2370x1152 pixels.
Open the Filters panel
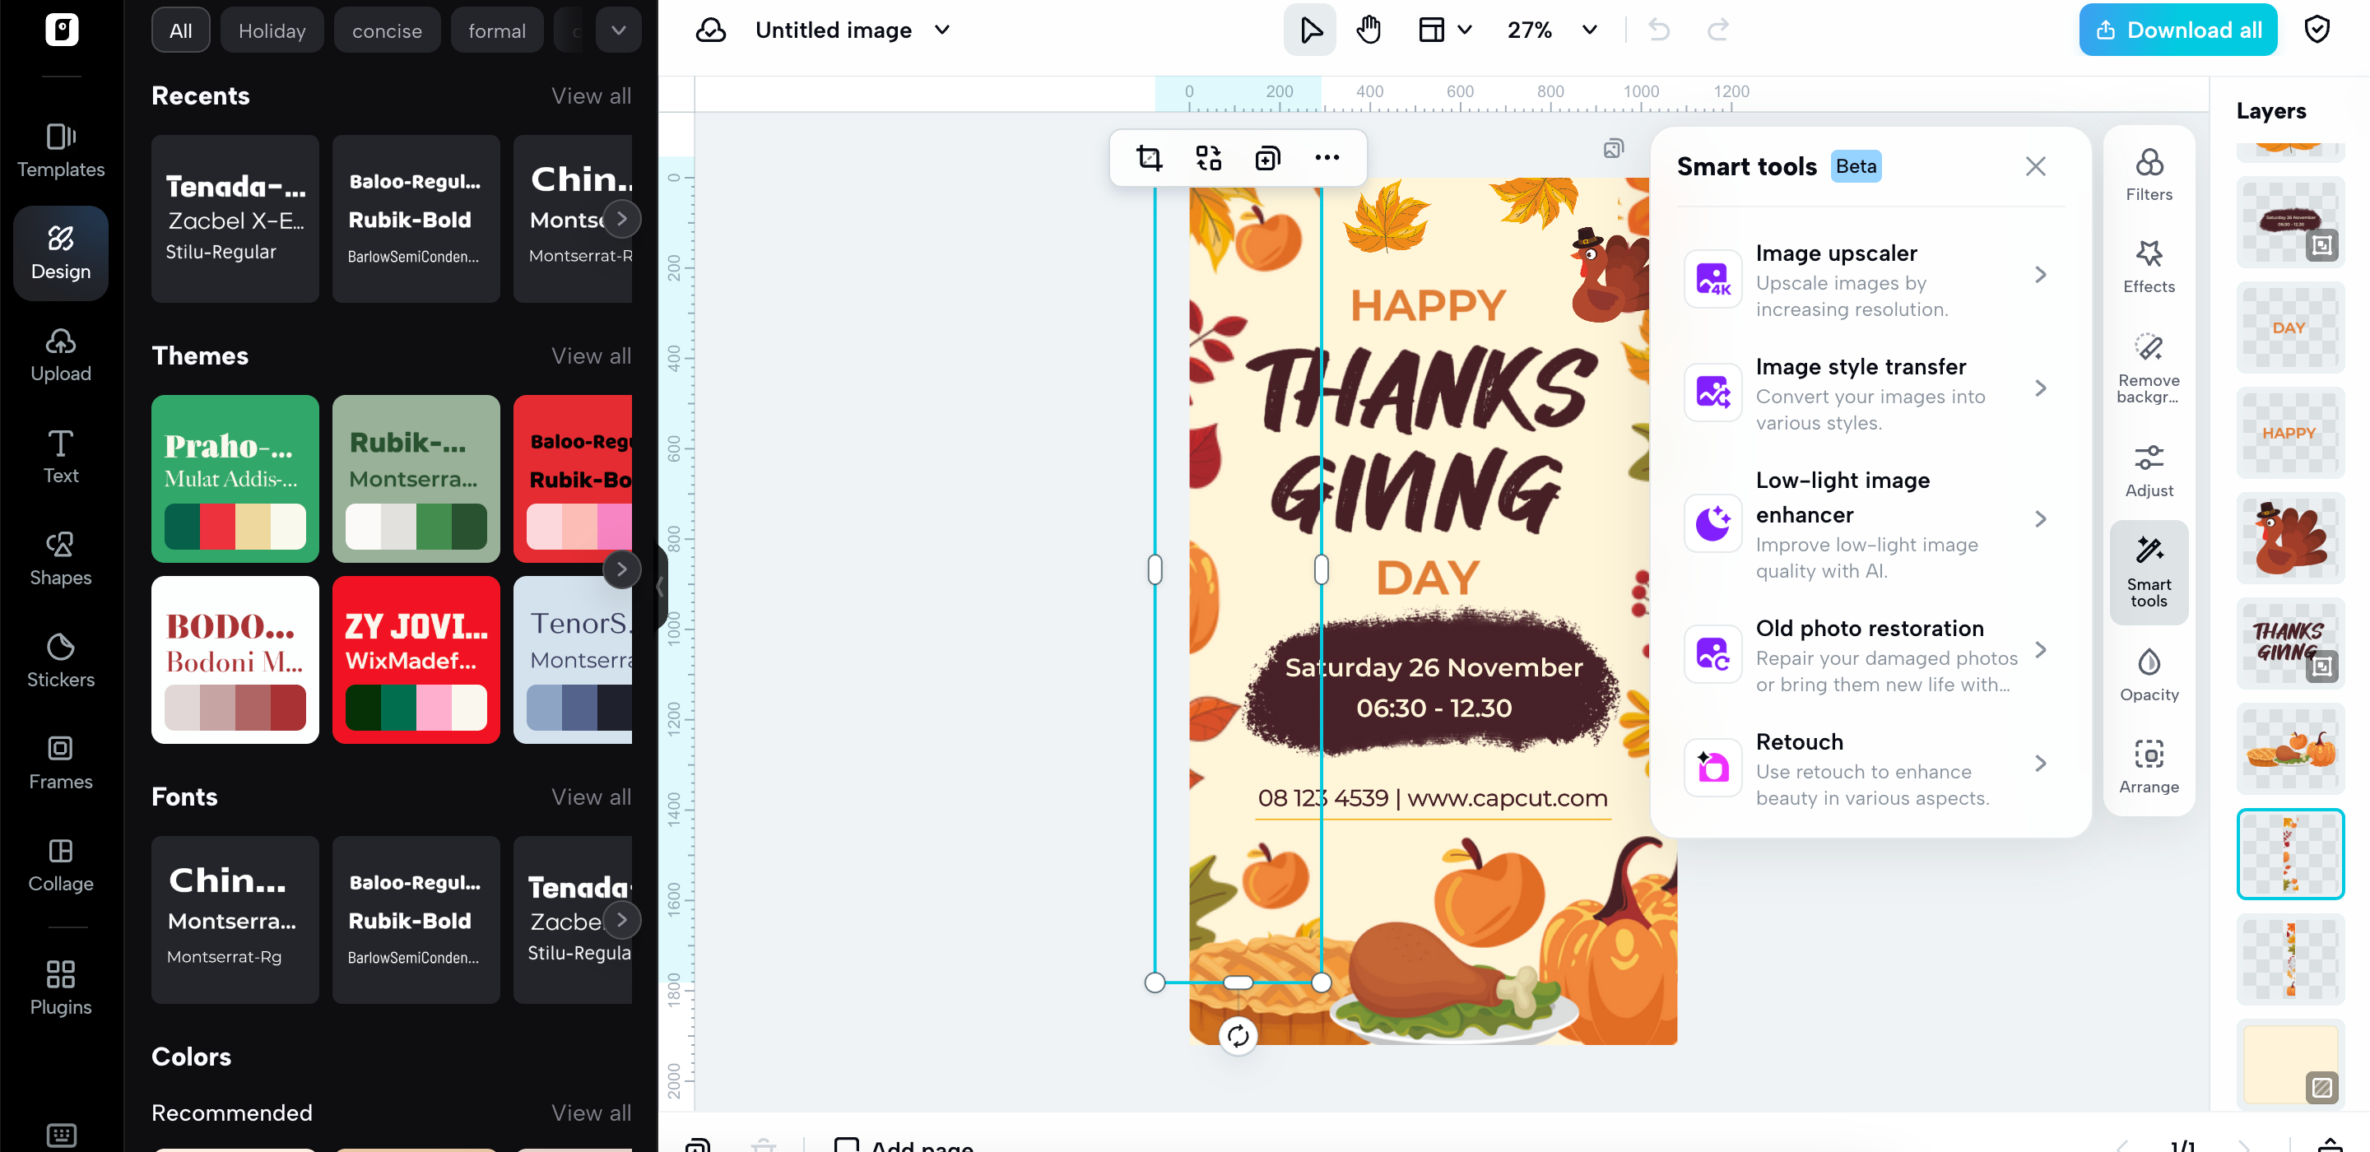coord(2149,174)
